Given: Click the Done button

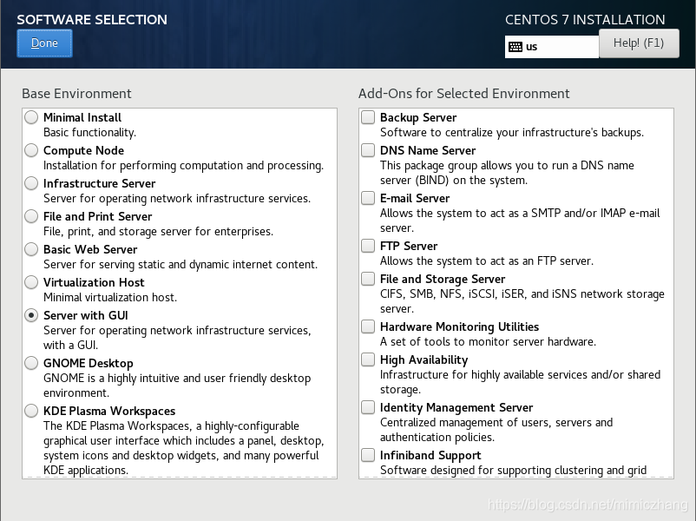Looking at the screenshot, I should click(x=44, y=43).
